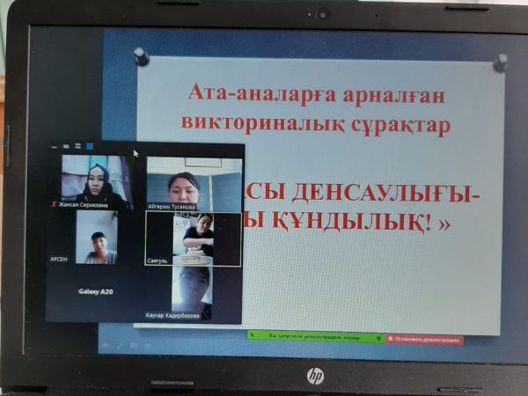Select Айгерим Тусенова video tile
This screenshot has height=396, width=528.
click(x=194, y=182)
